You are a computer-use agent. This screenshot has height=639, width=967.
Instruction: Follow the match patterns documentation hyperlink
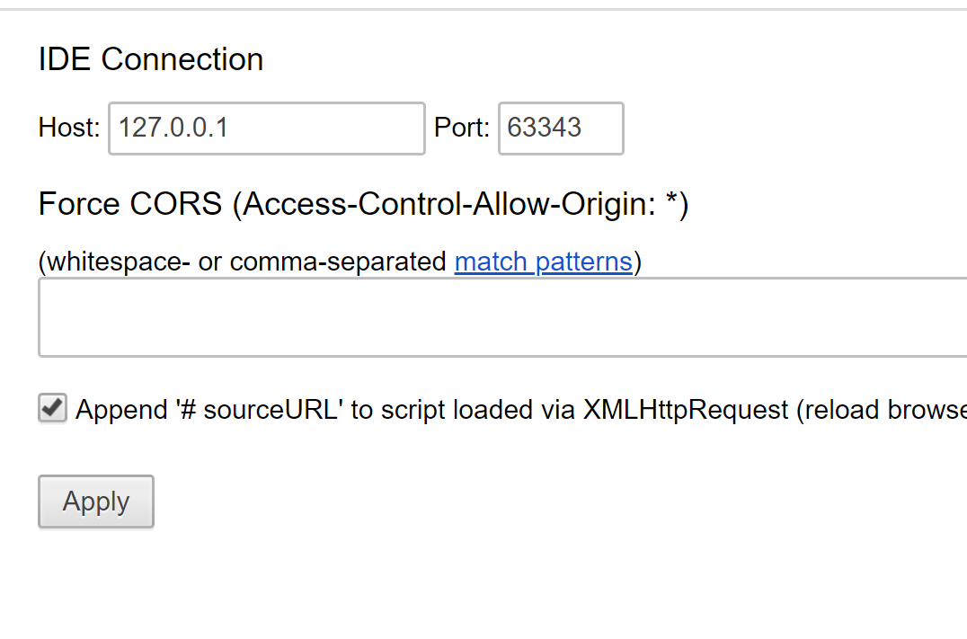point(543,262)
